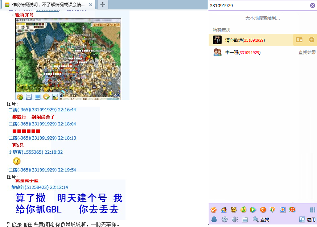Open the file assistant folder icon

pos(245,219)
